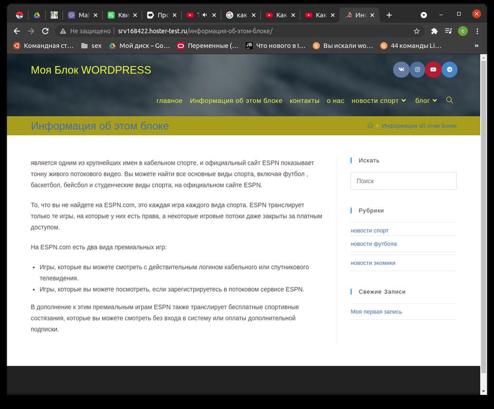Click the scrollbar up arrow

(483, 57)
